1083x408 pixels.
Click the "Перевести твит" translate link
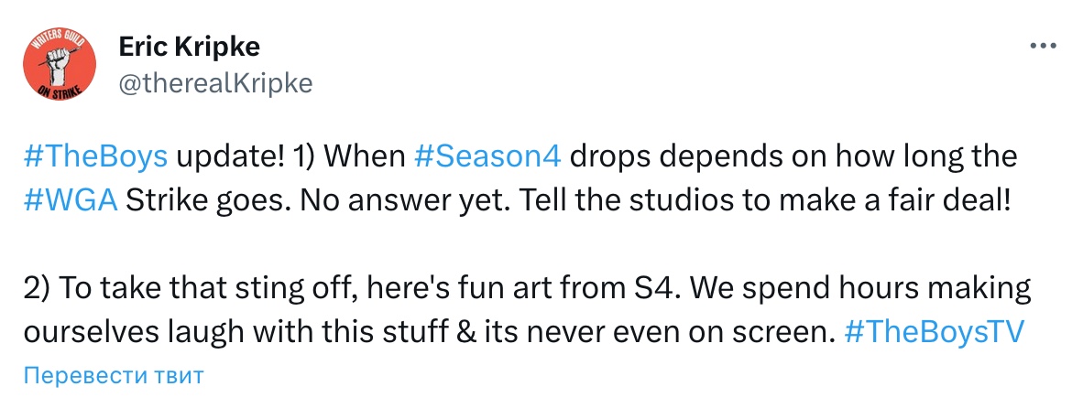tap(113, 375)
